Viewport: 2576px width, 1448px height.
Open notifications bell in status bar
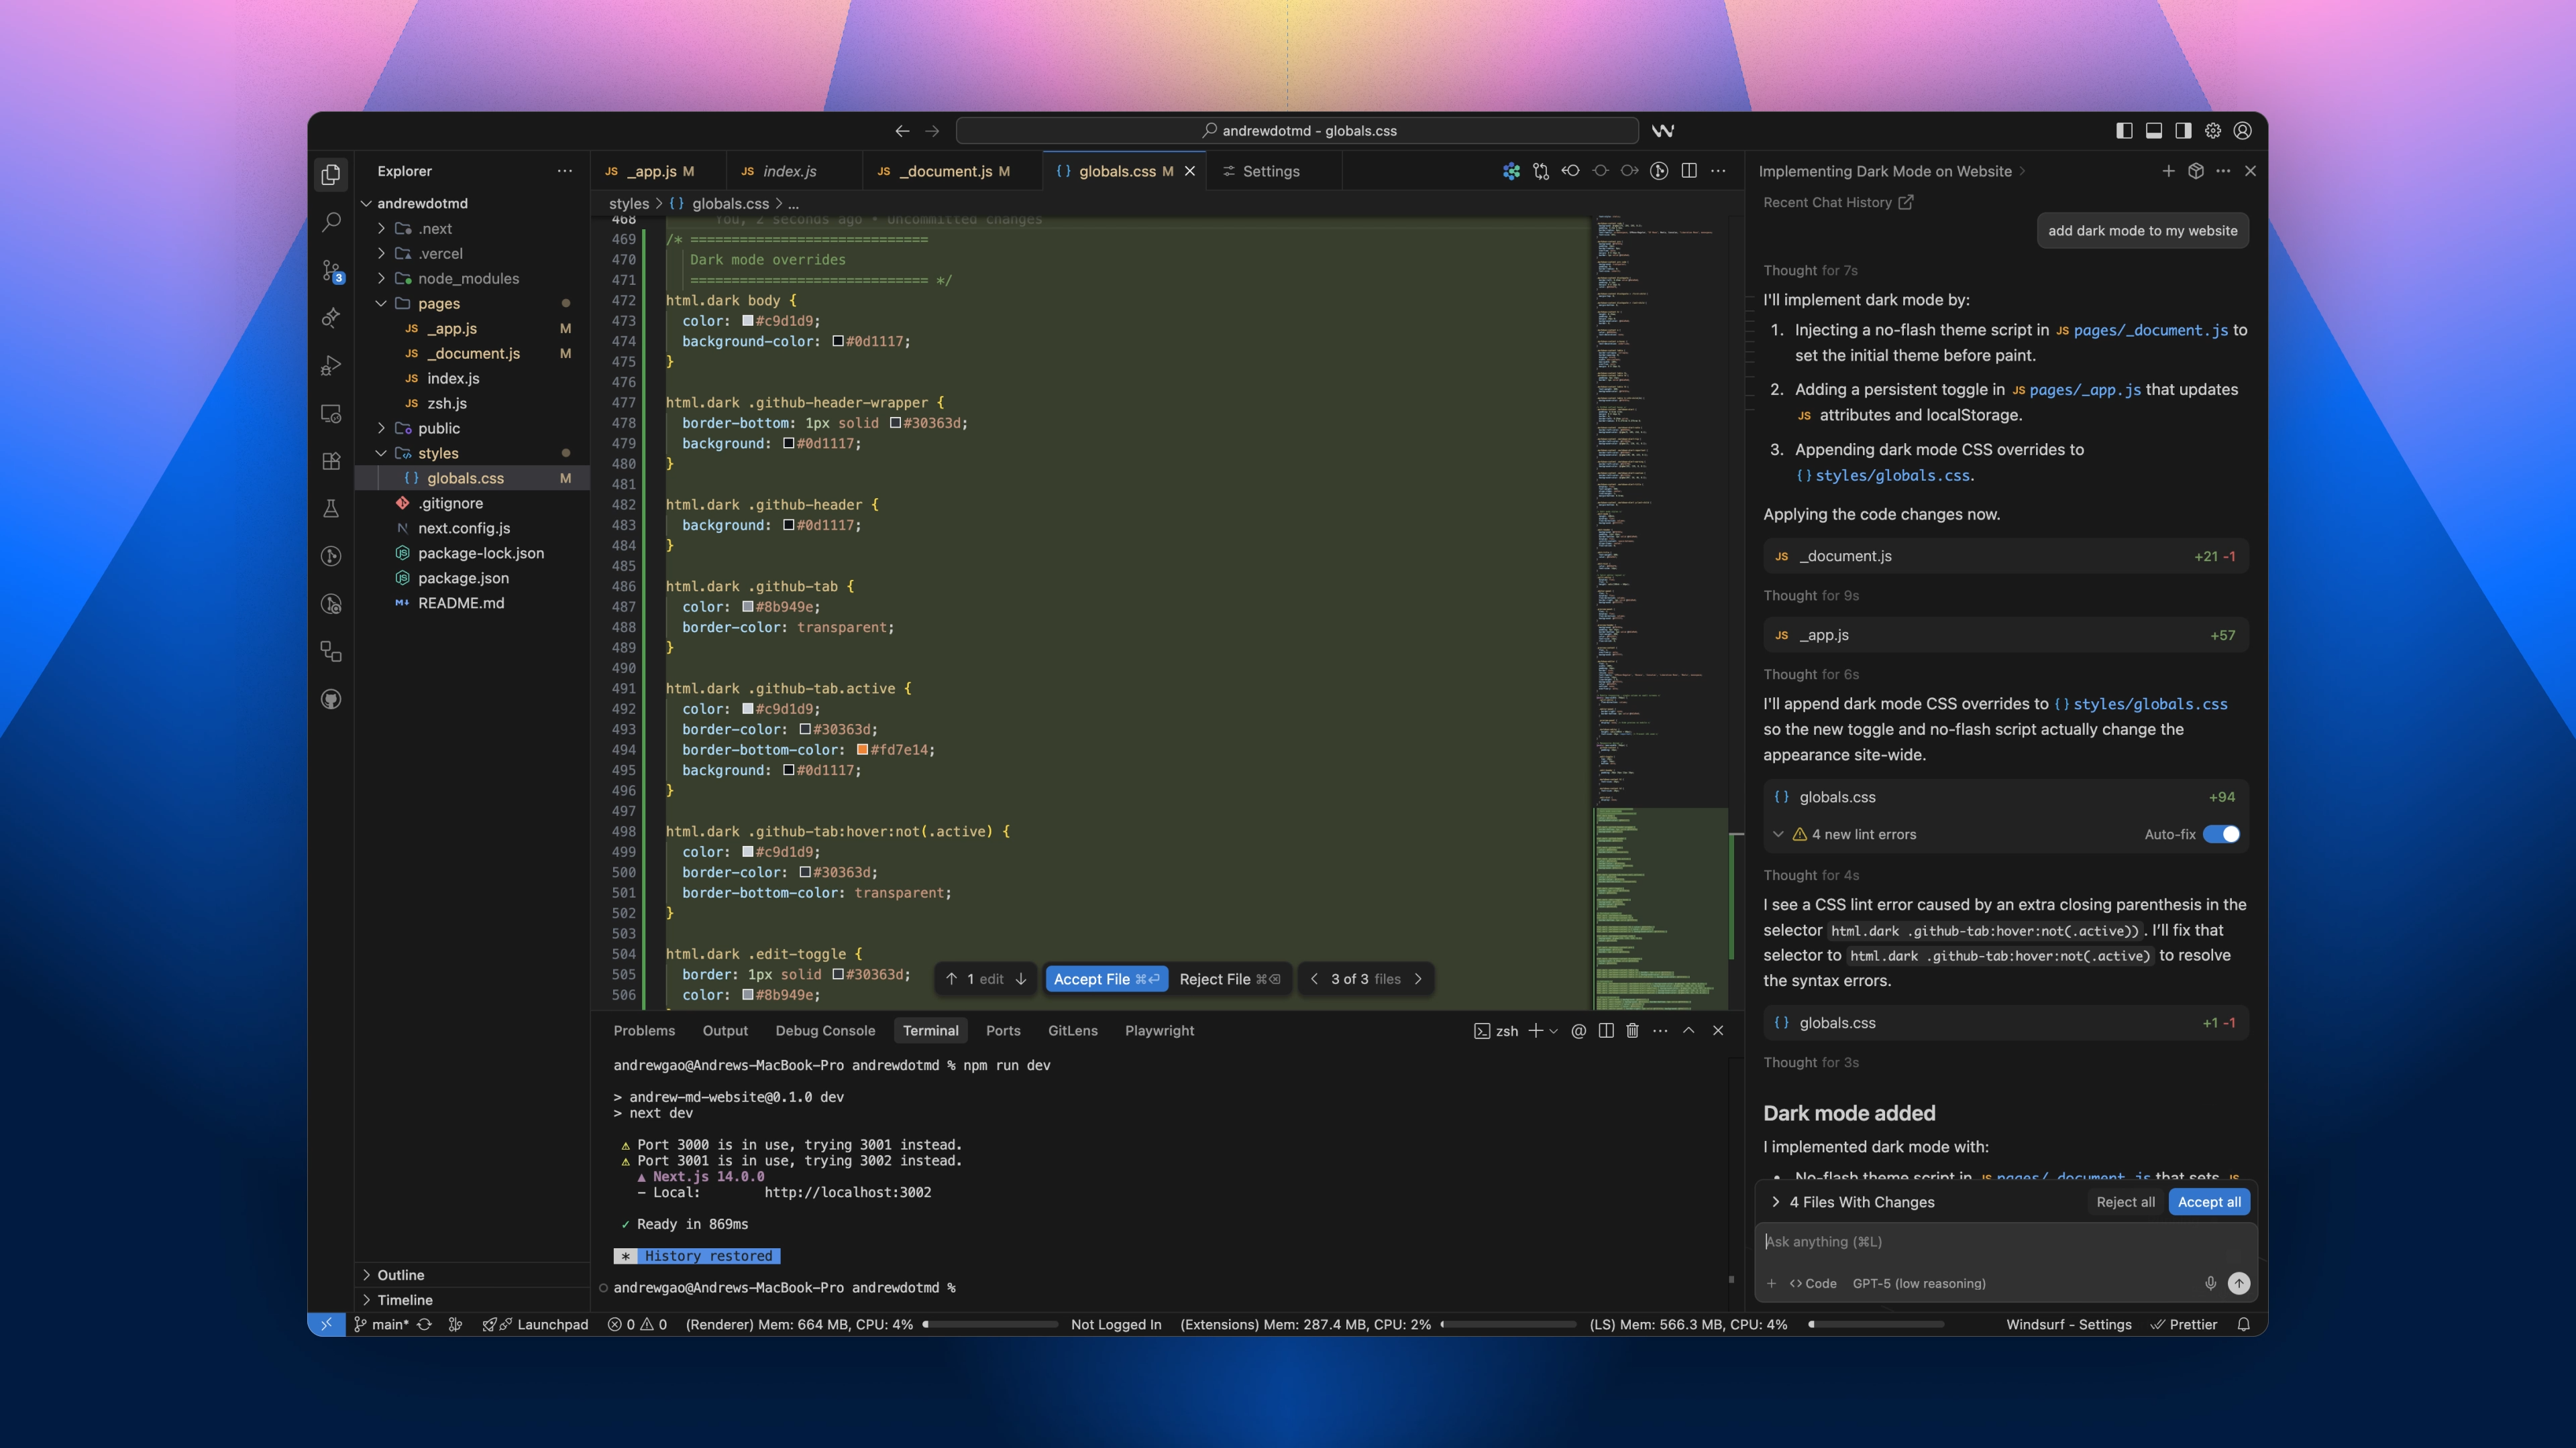2244,1324
